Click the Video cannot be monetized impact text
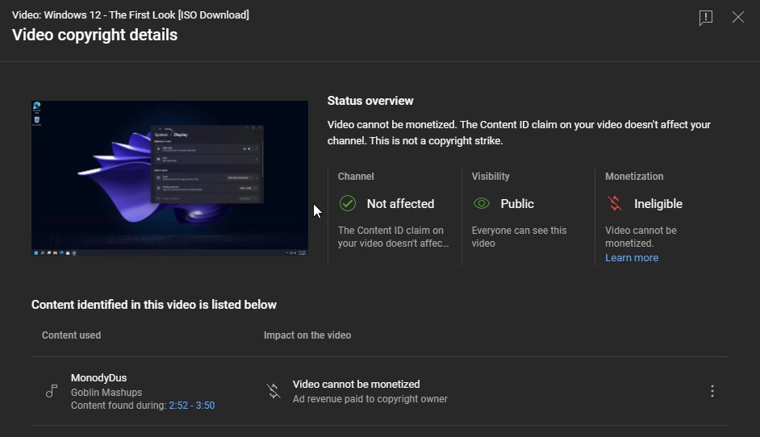The image size is (760, 437). (357, 385)
